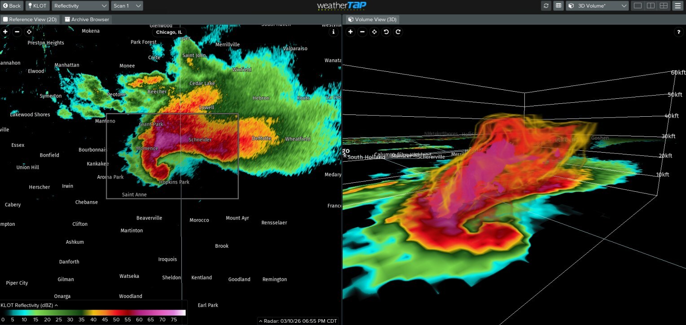686x325 pixels.
Task: Rotate the 3D volume counterclockwise
Action: pos(386,32)
